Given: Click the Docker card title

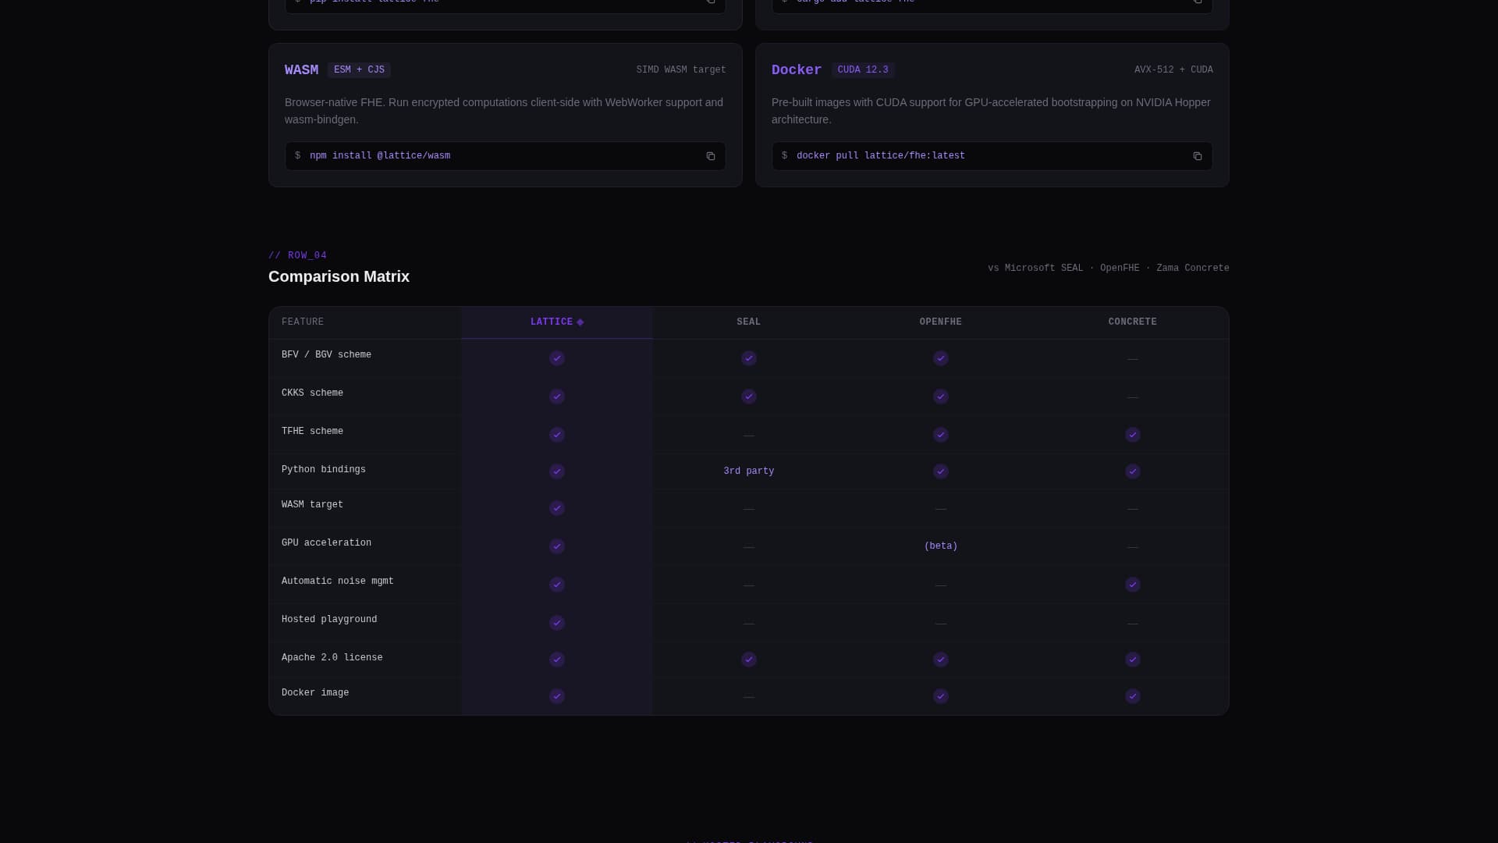Looking at the screenshot, I should (797, 70).
